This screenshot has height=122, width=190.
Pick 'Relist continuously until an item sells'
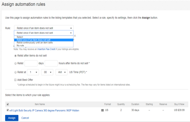coord(35,43)
